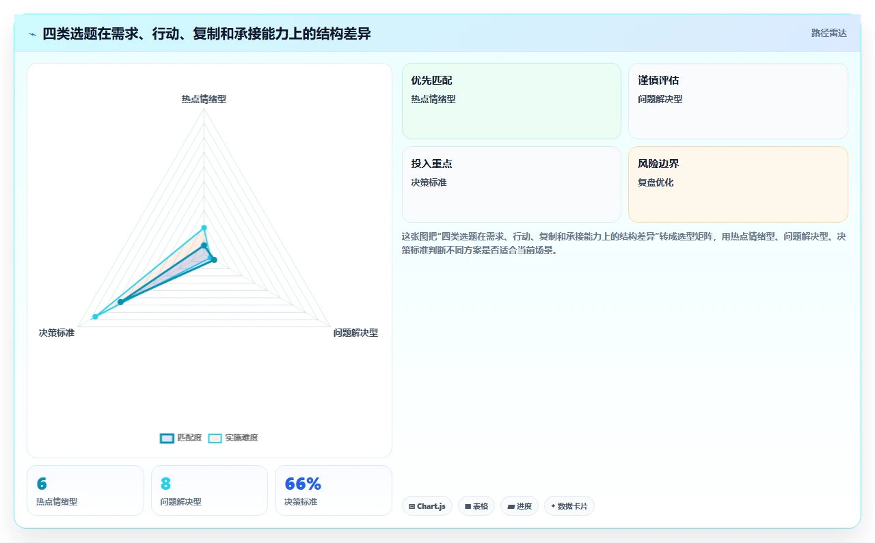The image size is (875, 543).
Task: Click the 实施难度 data point on 热点情绪型 axis
Action: tap(204, 227)
